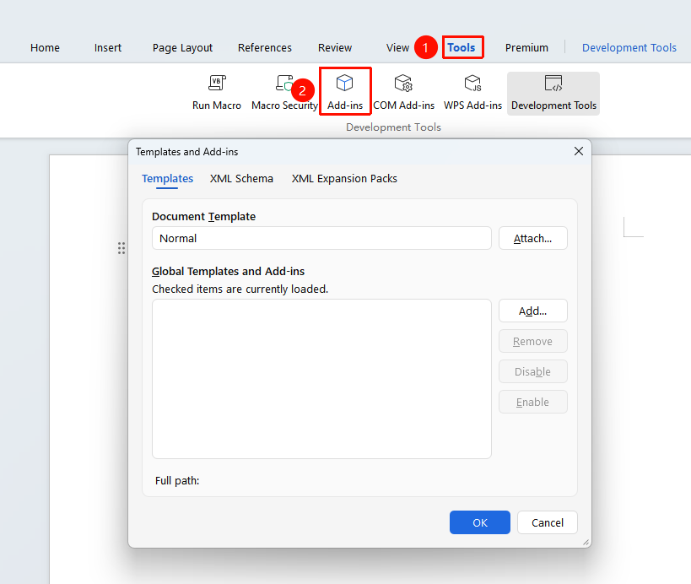
Task: Click the Attach... button
Action: pyautogui.click(x=532, y=239)
